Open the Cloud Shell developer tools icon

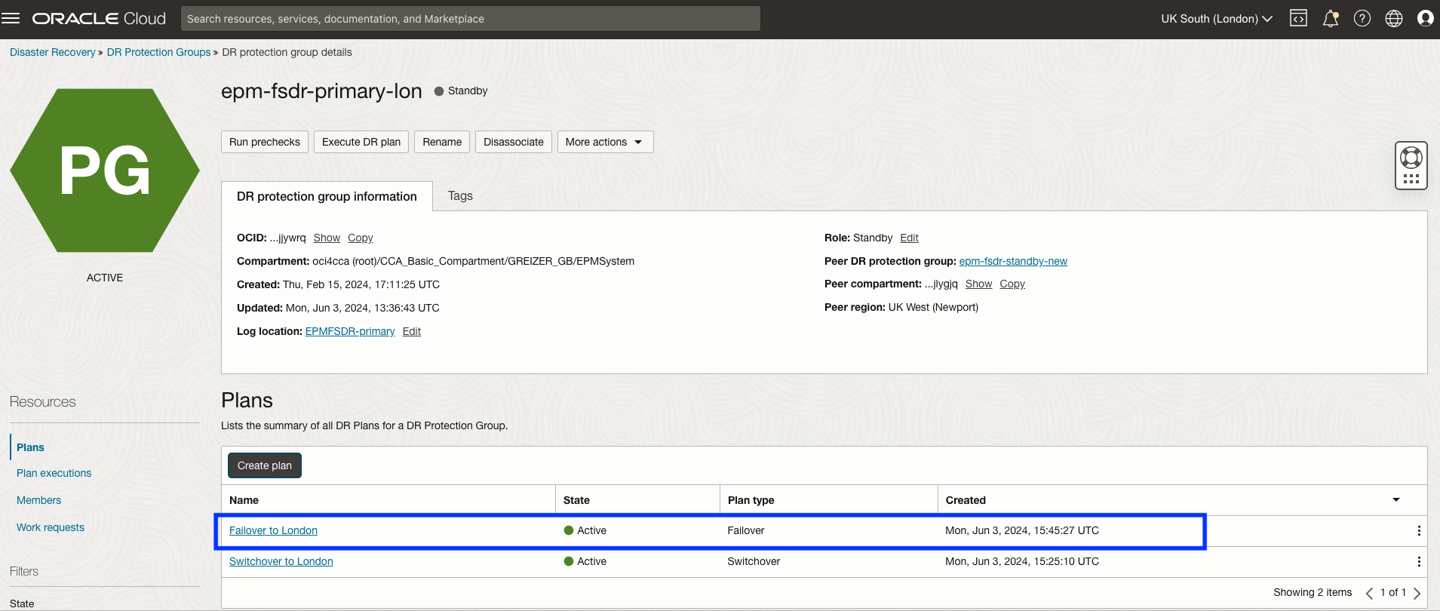pos(1298,18)
